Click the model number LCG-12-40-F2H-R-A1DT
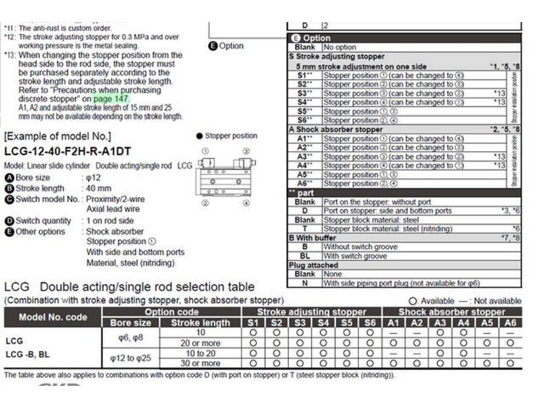The height and width of the screenshot is (408, 544). coord(68,151)
